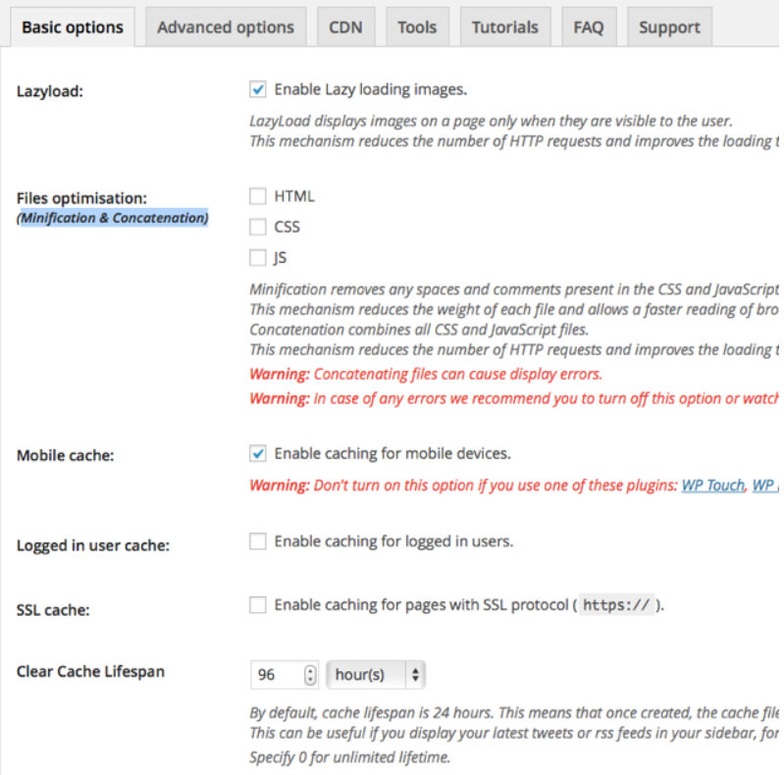Go to the Tutorials tab
Screen dimensions: 784x775
coord(504,27)
